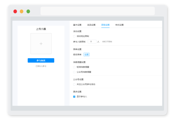Enable 活动地址限制 checkbox
The height and width of the screenshot is (121, 174).
74,36
